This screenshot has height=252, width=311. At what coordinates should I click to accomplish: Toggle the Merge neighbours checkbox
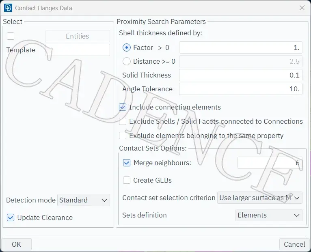[x=127, y=163]
